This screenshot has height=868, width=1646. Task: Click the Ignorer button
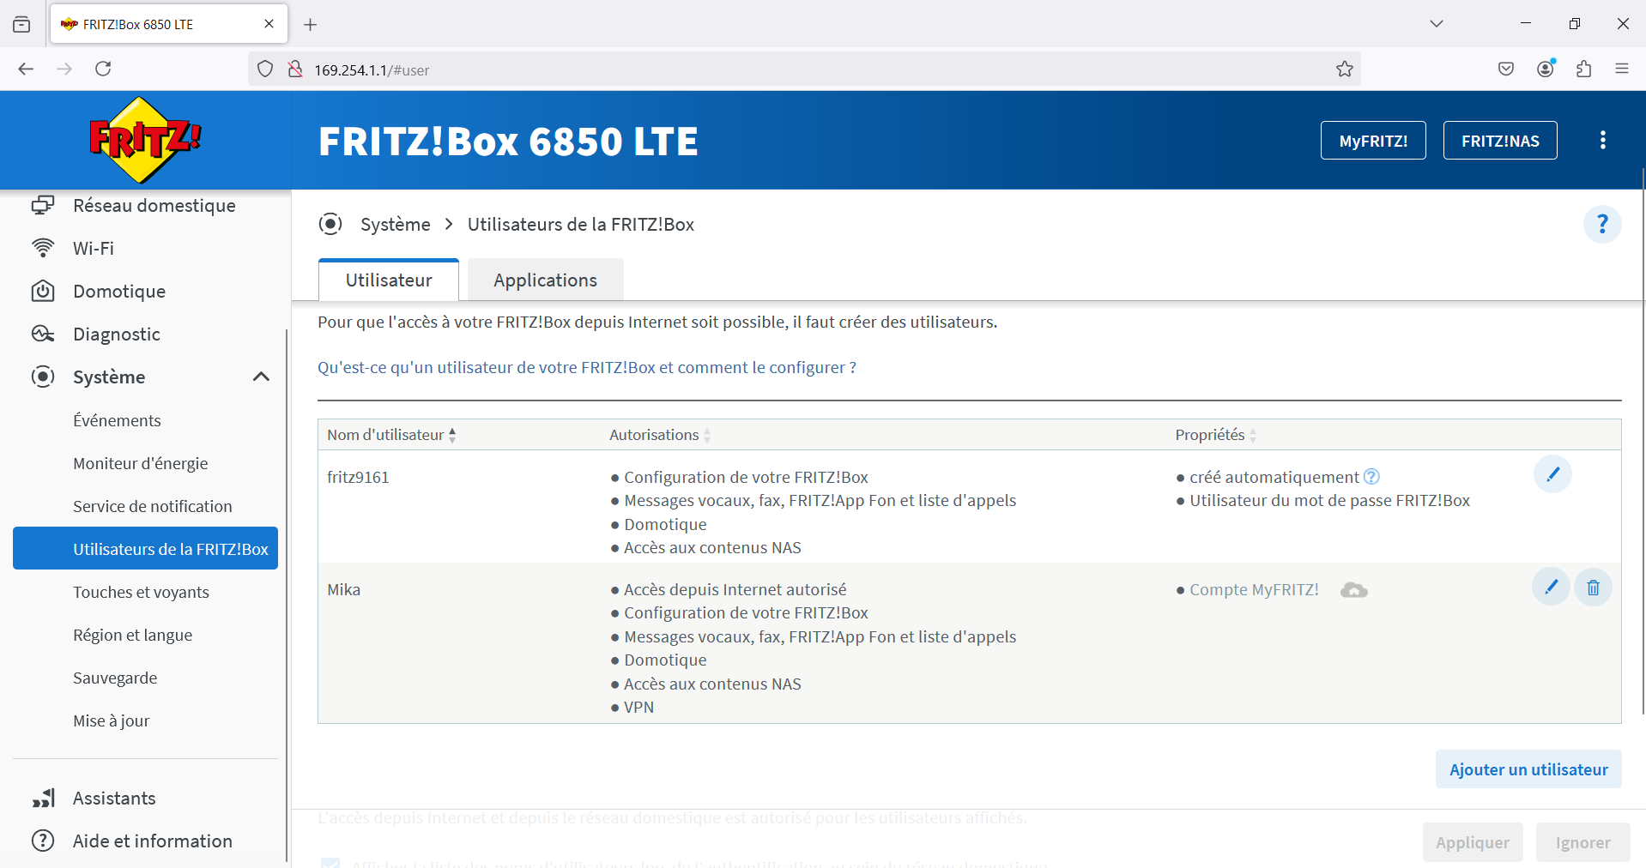coord(1582,842)
